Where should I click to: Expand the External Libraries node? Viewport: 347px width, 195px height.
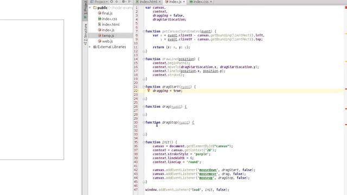click(x=90, y=47)
